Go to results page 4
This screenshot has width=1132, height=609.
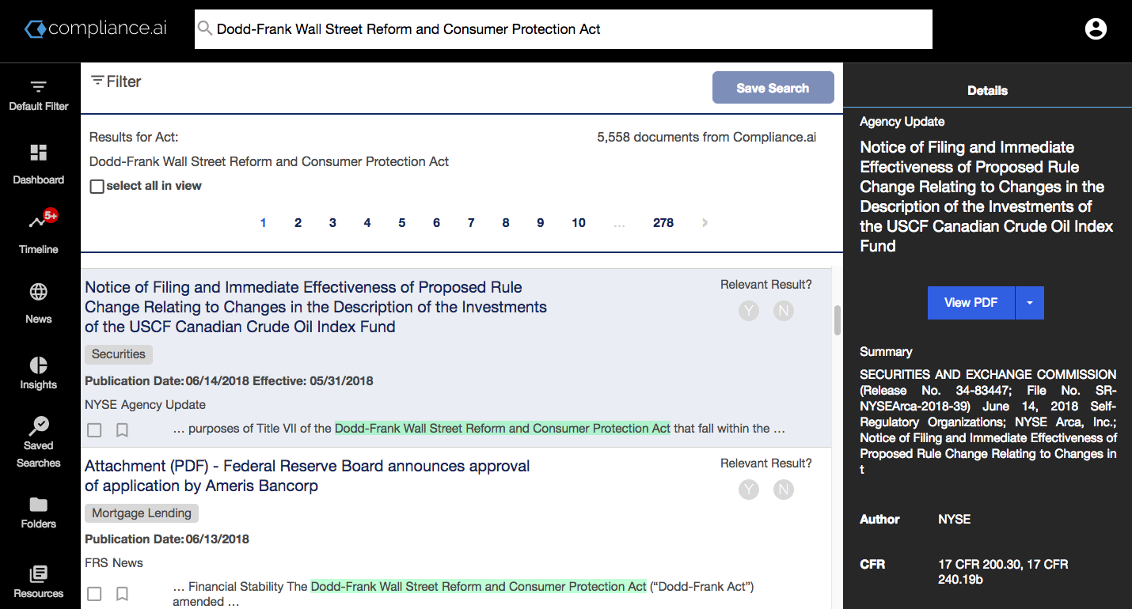(367, 222)
